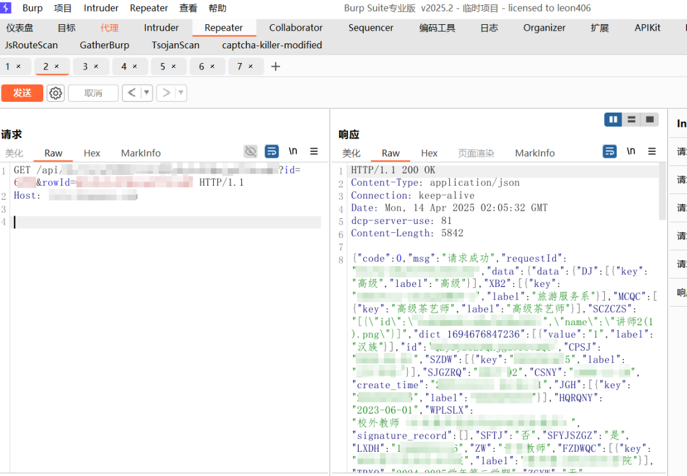Image resolution: width=687 pixels, height=476 pixels.
Task: Close Repeater tab 2
Action: [x=57, y=67]
